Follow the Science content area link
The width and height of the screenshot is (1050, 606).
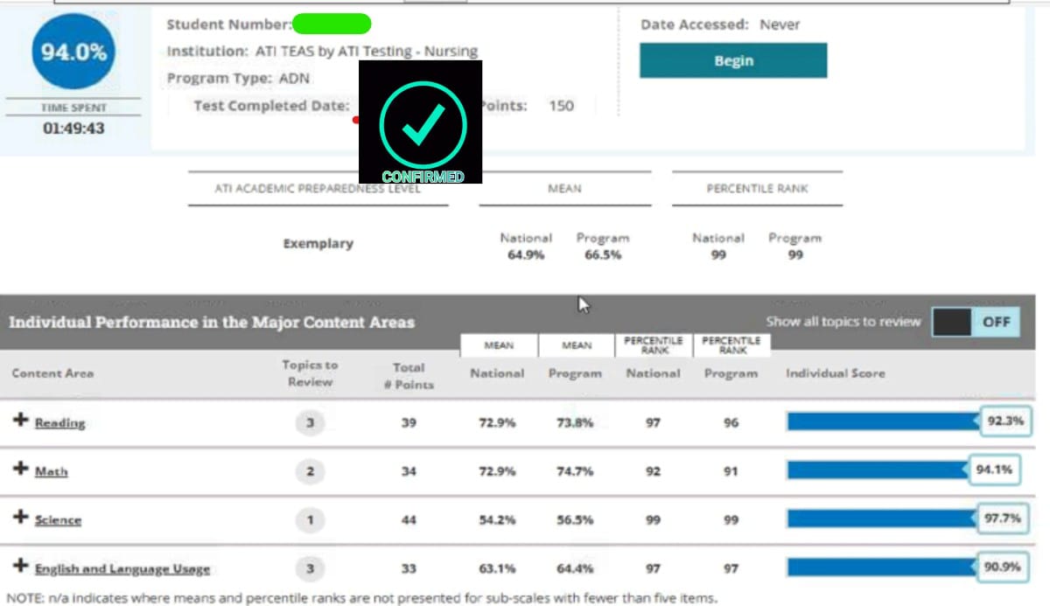pyautogui.click(x=58, y=520)
